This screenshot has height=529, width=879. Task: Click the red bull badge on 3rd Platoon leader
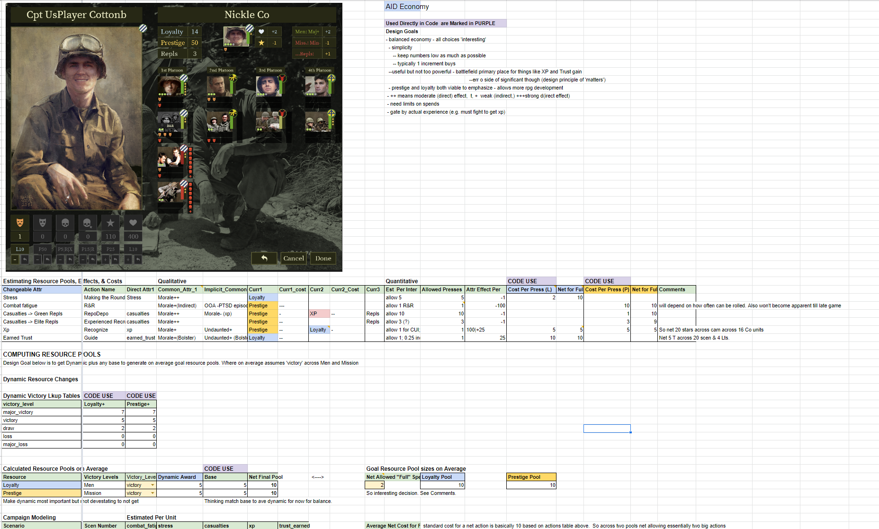point(282,77)
